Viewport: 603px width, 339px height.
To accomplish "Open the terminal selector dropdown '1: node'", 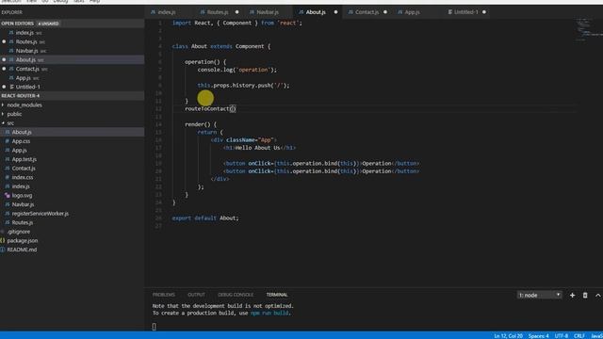I will [x=539, y=295].
